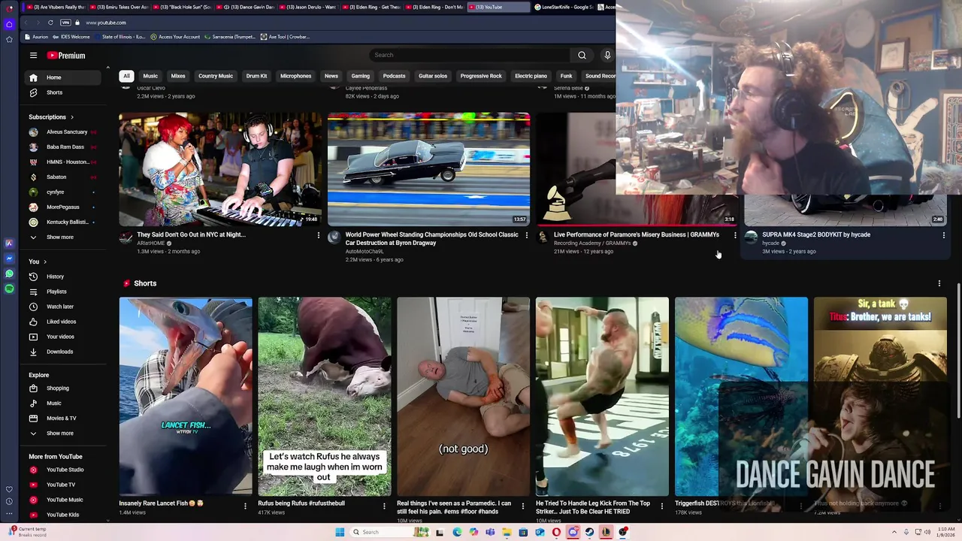Open options for Rufus being Rufus short

coord(384,506)
